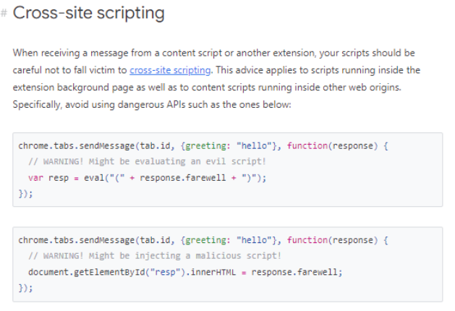Image resolution: width=455 pixels, height=311 pixels.
Task: Click first code block's chrome.tabs.sendMessage line
Action: [203, 145]
